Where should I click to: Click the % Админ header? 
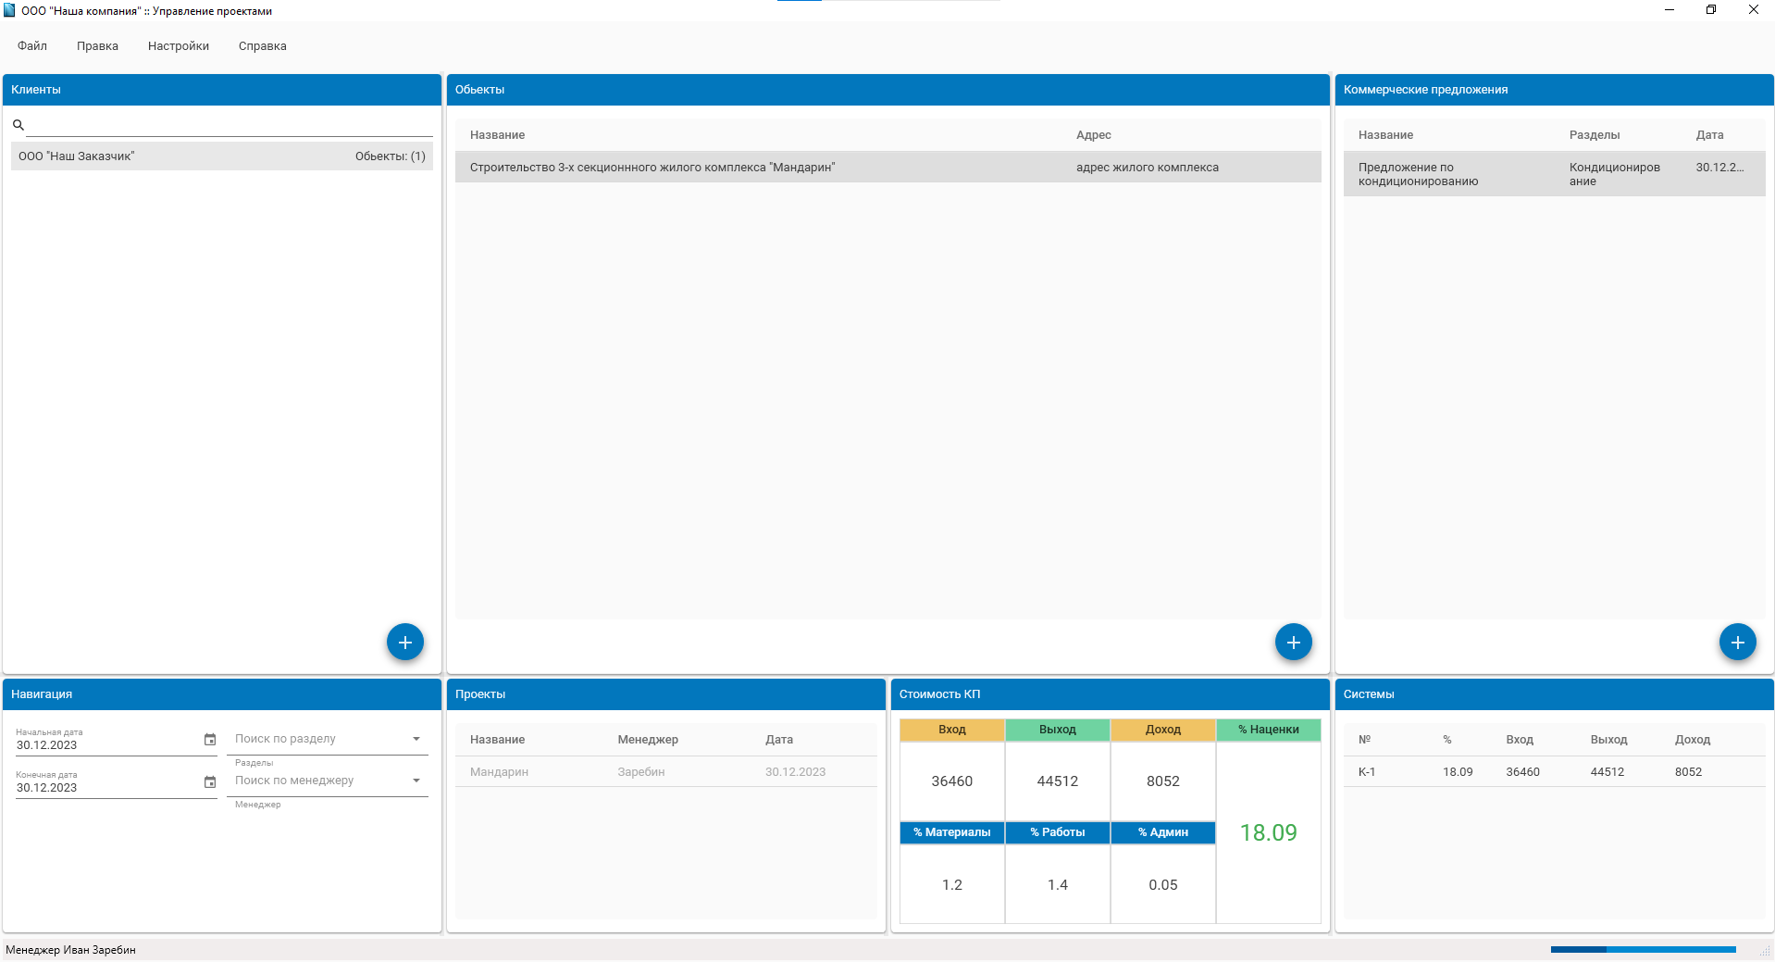click(x=1163, y=832)
